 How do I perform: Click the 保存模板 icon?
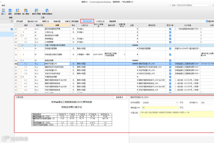tap(17, 11)
